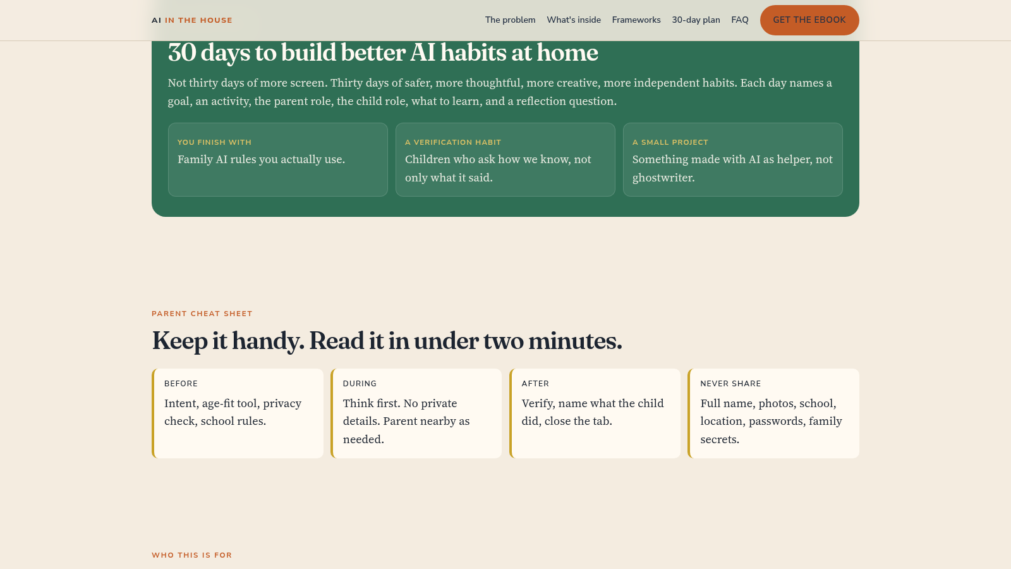This screenshot has height=569, width=1011.
Task: Click the PARENT CHEAT SHEET label
Action: tap(202, 314)
